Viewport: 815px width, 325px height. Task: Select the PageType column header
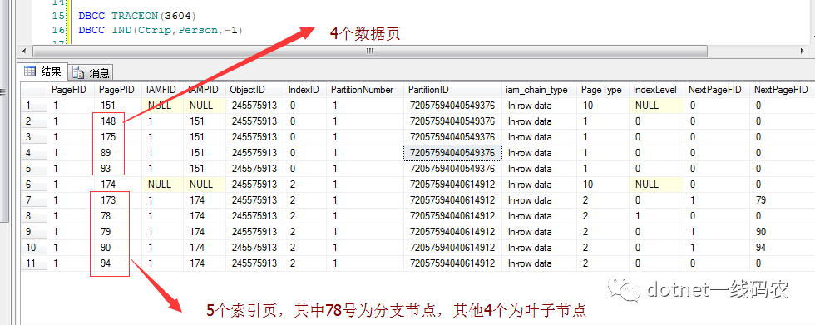click(603, 90)
